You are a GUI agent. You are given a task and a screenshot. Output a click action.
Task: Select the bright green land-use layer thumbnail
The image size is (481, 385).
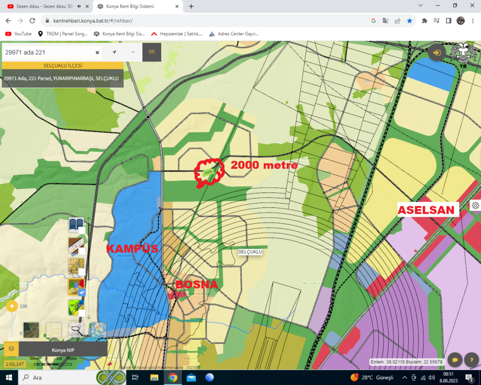[76, 308]
